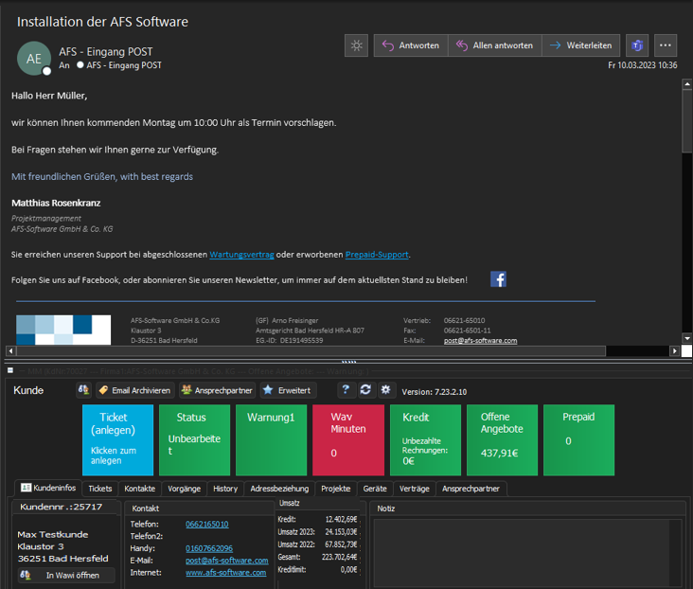Click the Status Unbearbeitet tile

click(194, 440)
